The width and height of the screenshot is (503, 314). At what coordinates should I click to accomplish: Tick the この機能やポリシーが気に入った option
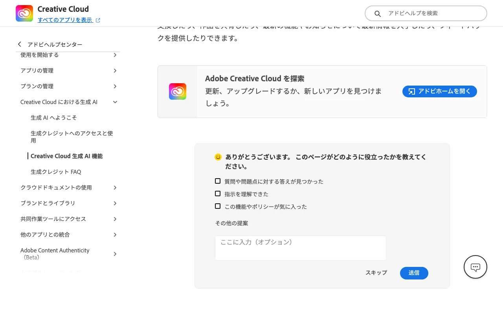218,206
